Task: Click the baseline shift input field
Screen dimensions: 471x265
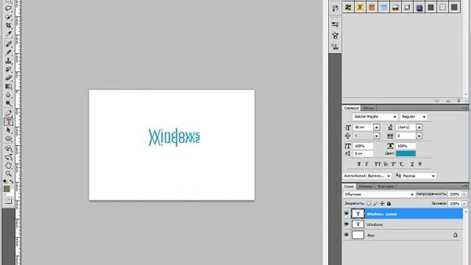Action: coord(363,154)
